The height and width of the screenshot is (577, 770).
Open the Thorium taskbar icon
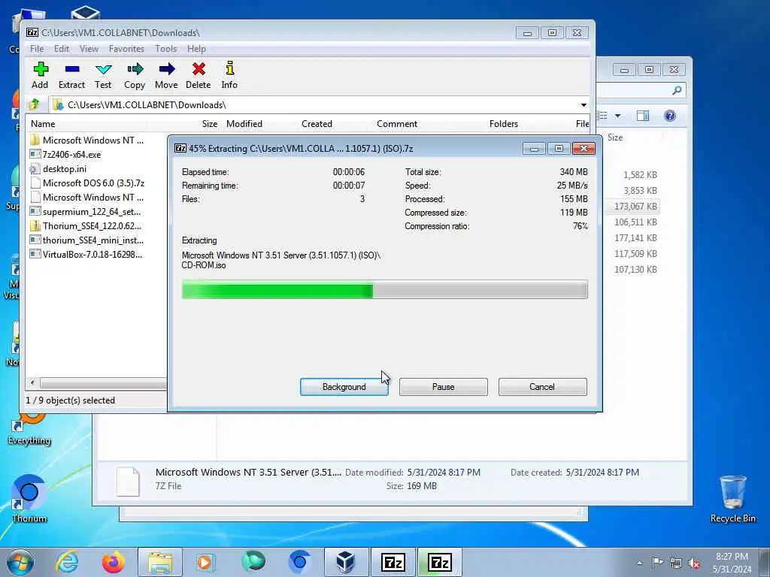pos(299,562)
